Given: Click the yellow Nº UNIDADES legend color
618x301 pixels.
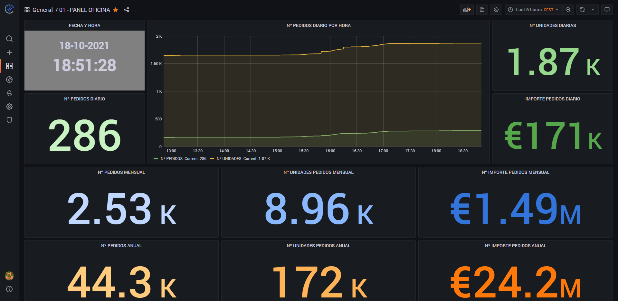Looking at the screenshot, I should (x=212, y=159).
